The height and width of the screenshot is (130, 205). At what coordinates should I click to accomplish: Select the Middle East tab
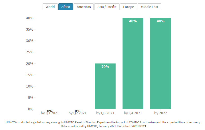[x=149, y=7]
